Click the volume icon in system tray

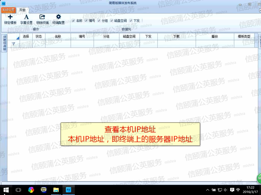(225, 190)
